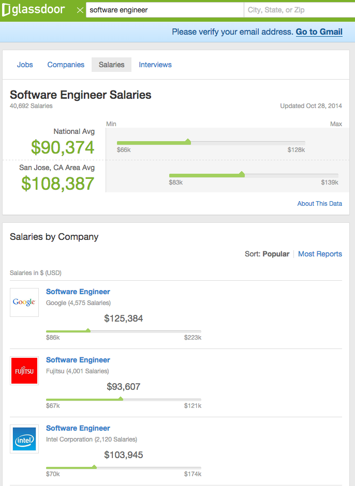Open Intel's Software Engineer salary link
Viewport: 355px width, 486px height.
click(78, 428)
